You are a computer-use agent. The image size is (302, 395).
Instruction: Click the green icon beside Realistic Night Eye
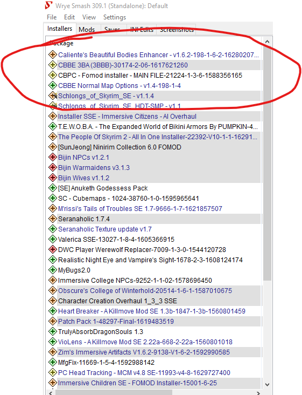pyautogui.click(x=53, y=260)
